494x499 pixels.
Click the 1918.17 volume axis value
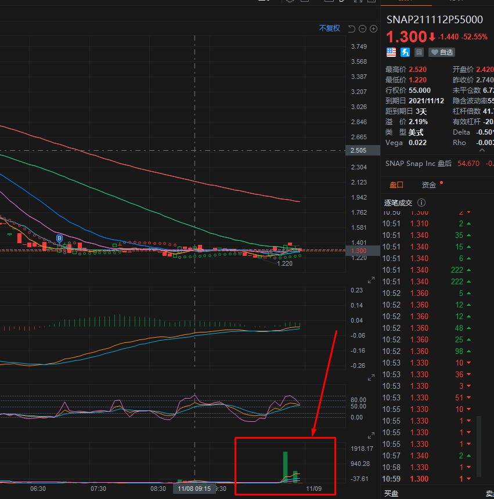[x=362, y=449]
